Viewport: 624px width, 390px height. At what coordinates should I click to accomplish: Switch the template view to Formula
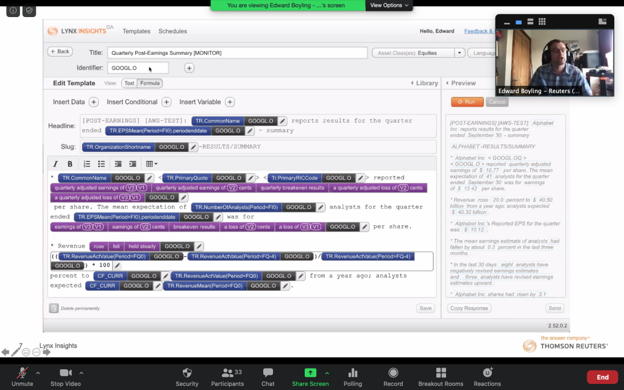click(149, 83)
